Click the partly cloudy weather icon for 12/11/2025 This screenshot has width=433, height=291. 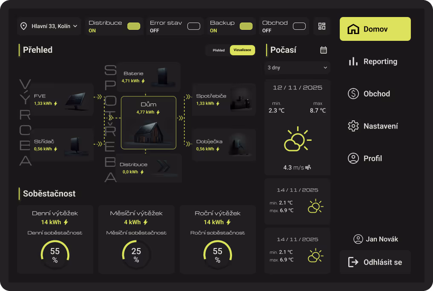pos(297,138)
